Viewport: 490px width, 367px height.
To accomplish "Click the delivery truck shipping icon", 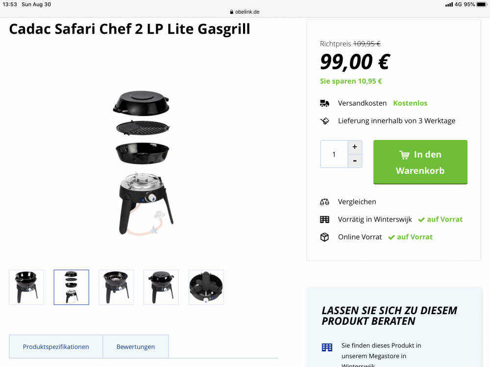I will click(x=324, y=103).
